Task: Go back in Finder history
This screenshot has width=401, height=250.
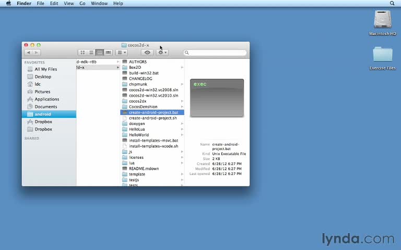Action: point(28,53)
